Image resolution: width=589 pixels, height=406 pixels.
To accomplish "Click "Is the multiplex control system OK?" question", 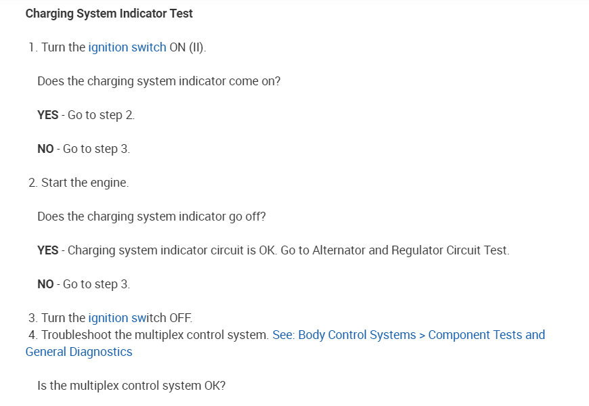I will pyautogui.click(x=131, y=386).
